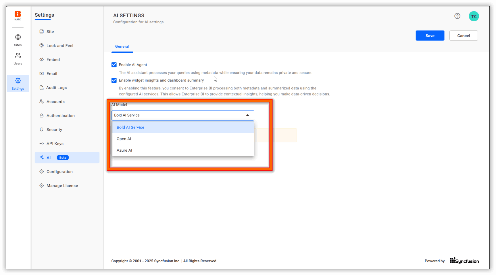Uncheck Enable widget insights and dashboard summary
This screenshot has height=275, width=496.
114,80
